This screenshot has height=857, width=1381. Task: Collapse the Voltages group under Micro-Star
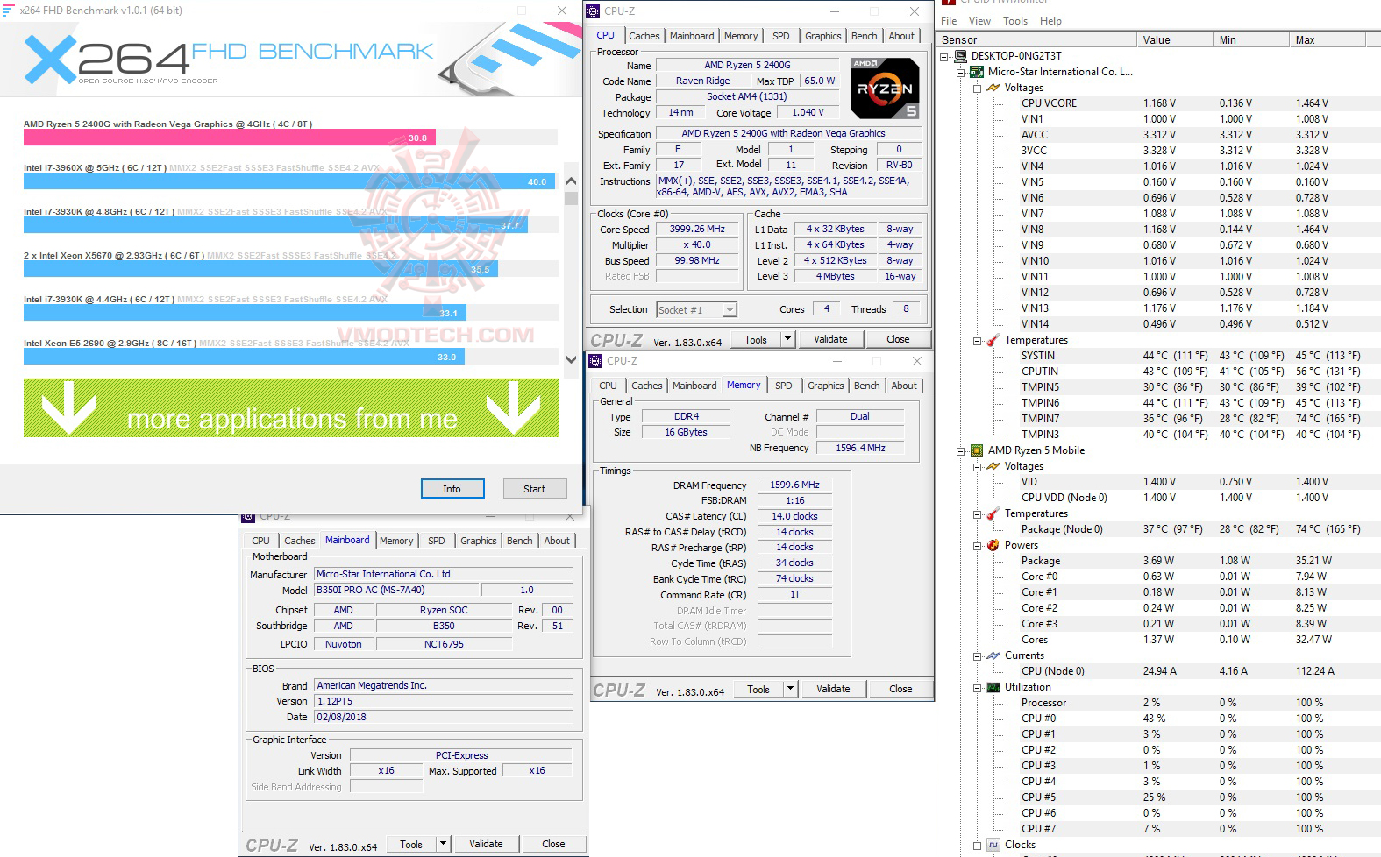point(977,88)
